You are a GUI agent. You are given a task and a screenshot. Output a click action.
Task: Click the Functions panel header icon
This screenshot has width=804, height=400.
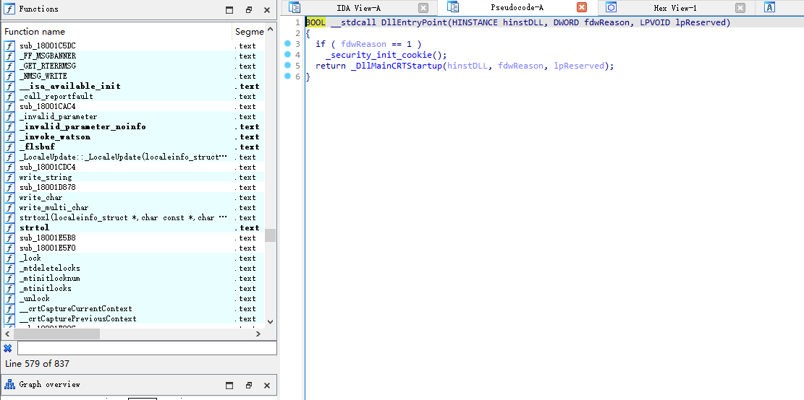click(9, 9)
